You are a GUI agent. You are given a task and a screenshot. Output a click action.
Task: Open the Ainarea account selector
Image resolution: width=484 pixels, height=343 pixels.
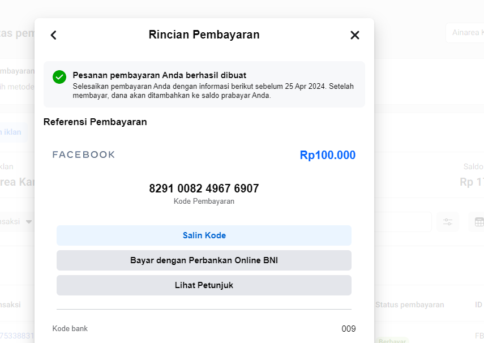[x=465, y=33]
